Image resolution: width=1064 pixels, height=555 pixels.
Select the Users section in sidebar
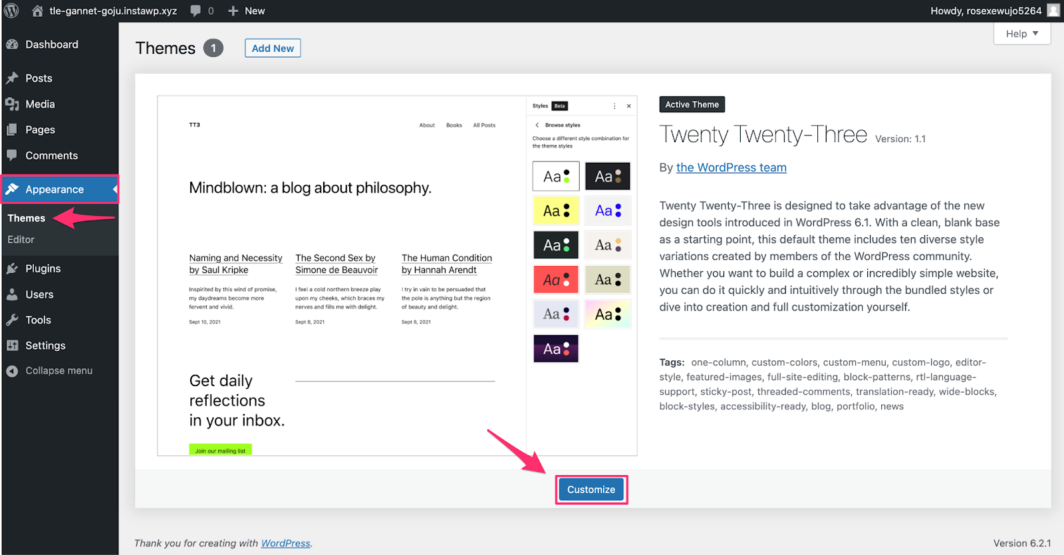pyautogui.click(x=40, y=294)
